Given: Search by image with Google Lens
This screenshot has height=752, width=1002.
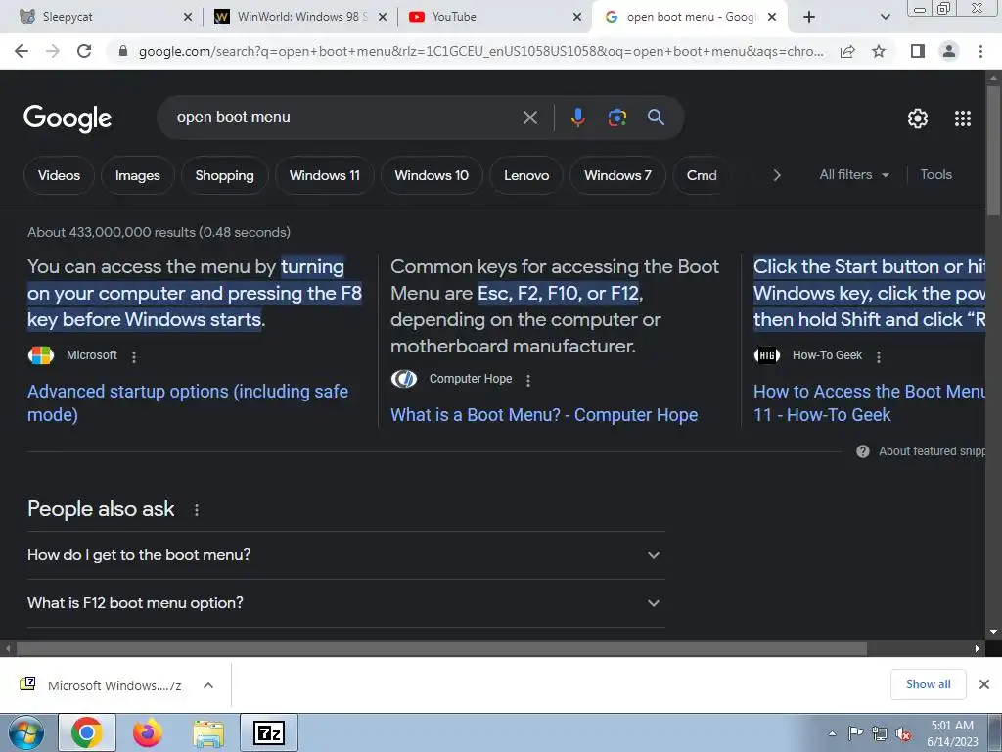Looking at the screenshot, I should (x=616, y=117).
